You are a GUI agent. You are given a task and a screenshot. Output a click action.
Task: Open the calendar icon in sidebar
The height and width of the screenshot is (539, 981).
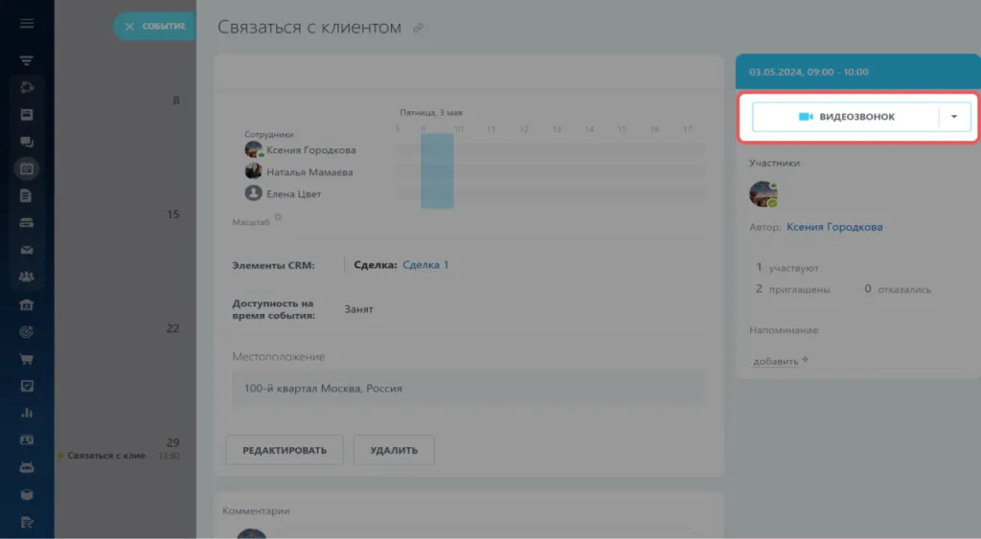point(26,168)
